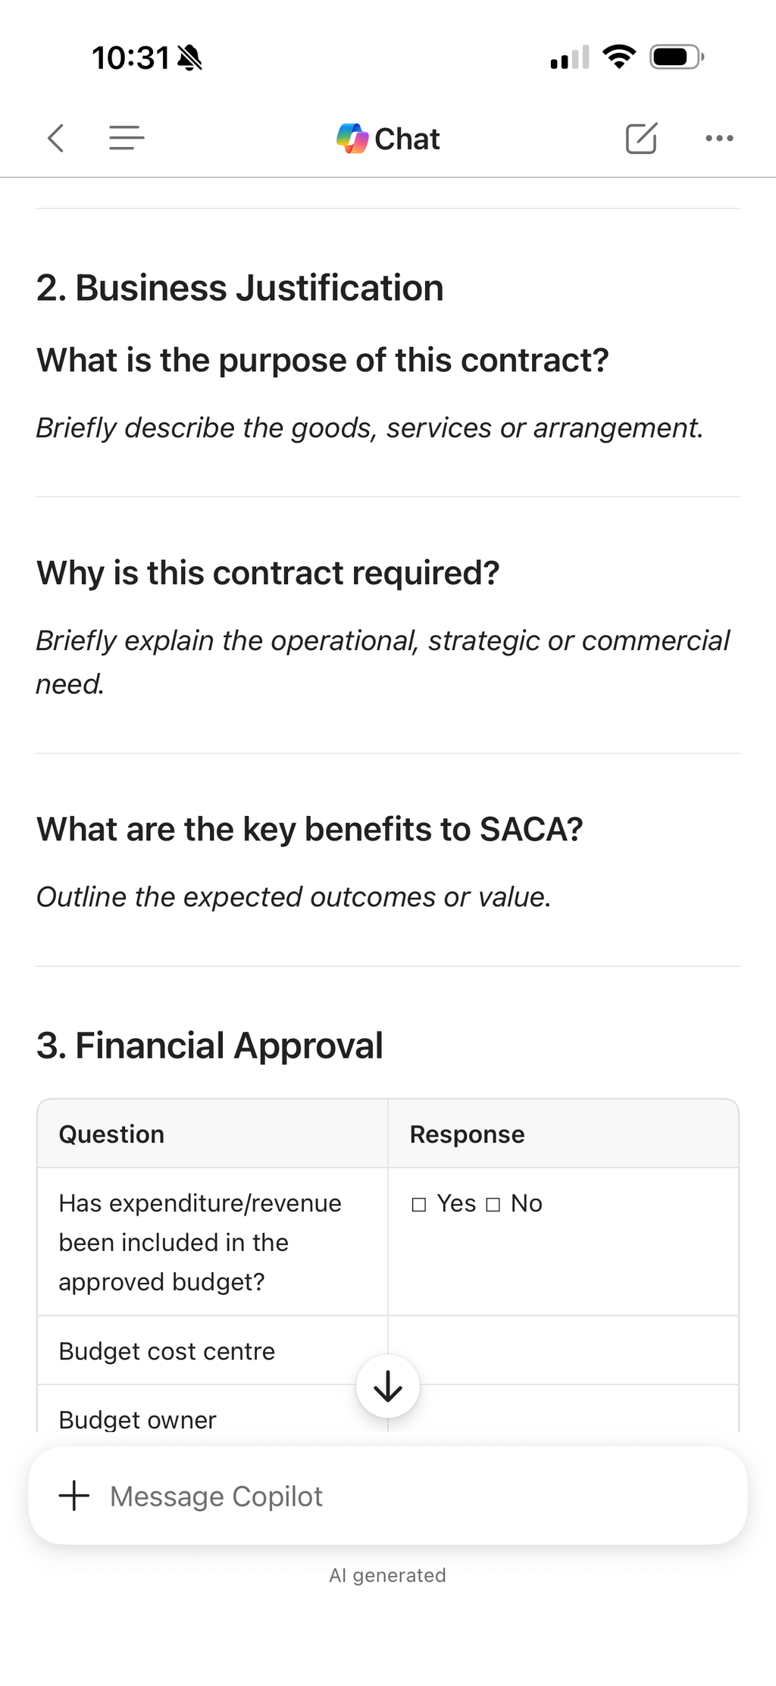Image resolution: width=776 pixels, height=1686 pixels.
Task: Tap the Chat title in header
Action: [x=407, y=139]
